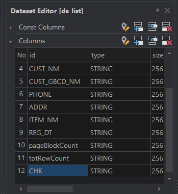Click the key-marker icon in Columns row

coord(126,41)
